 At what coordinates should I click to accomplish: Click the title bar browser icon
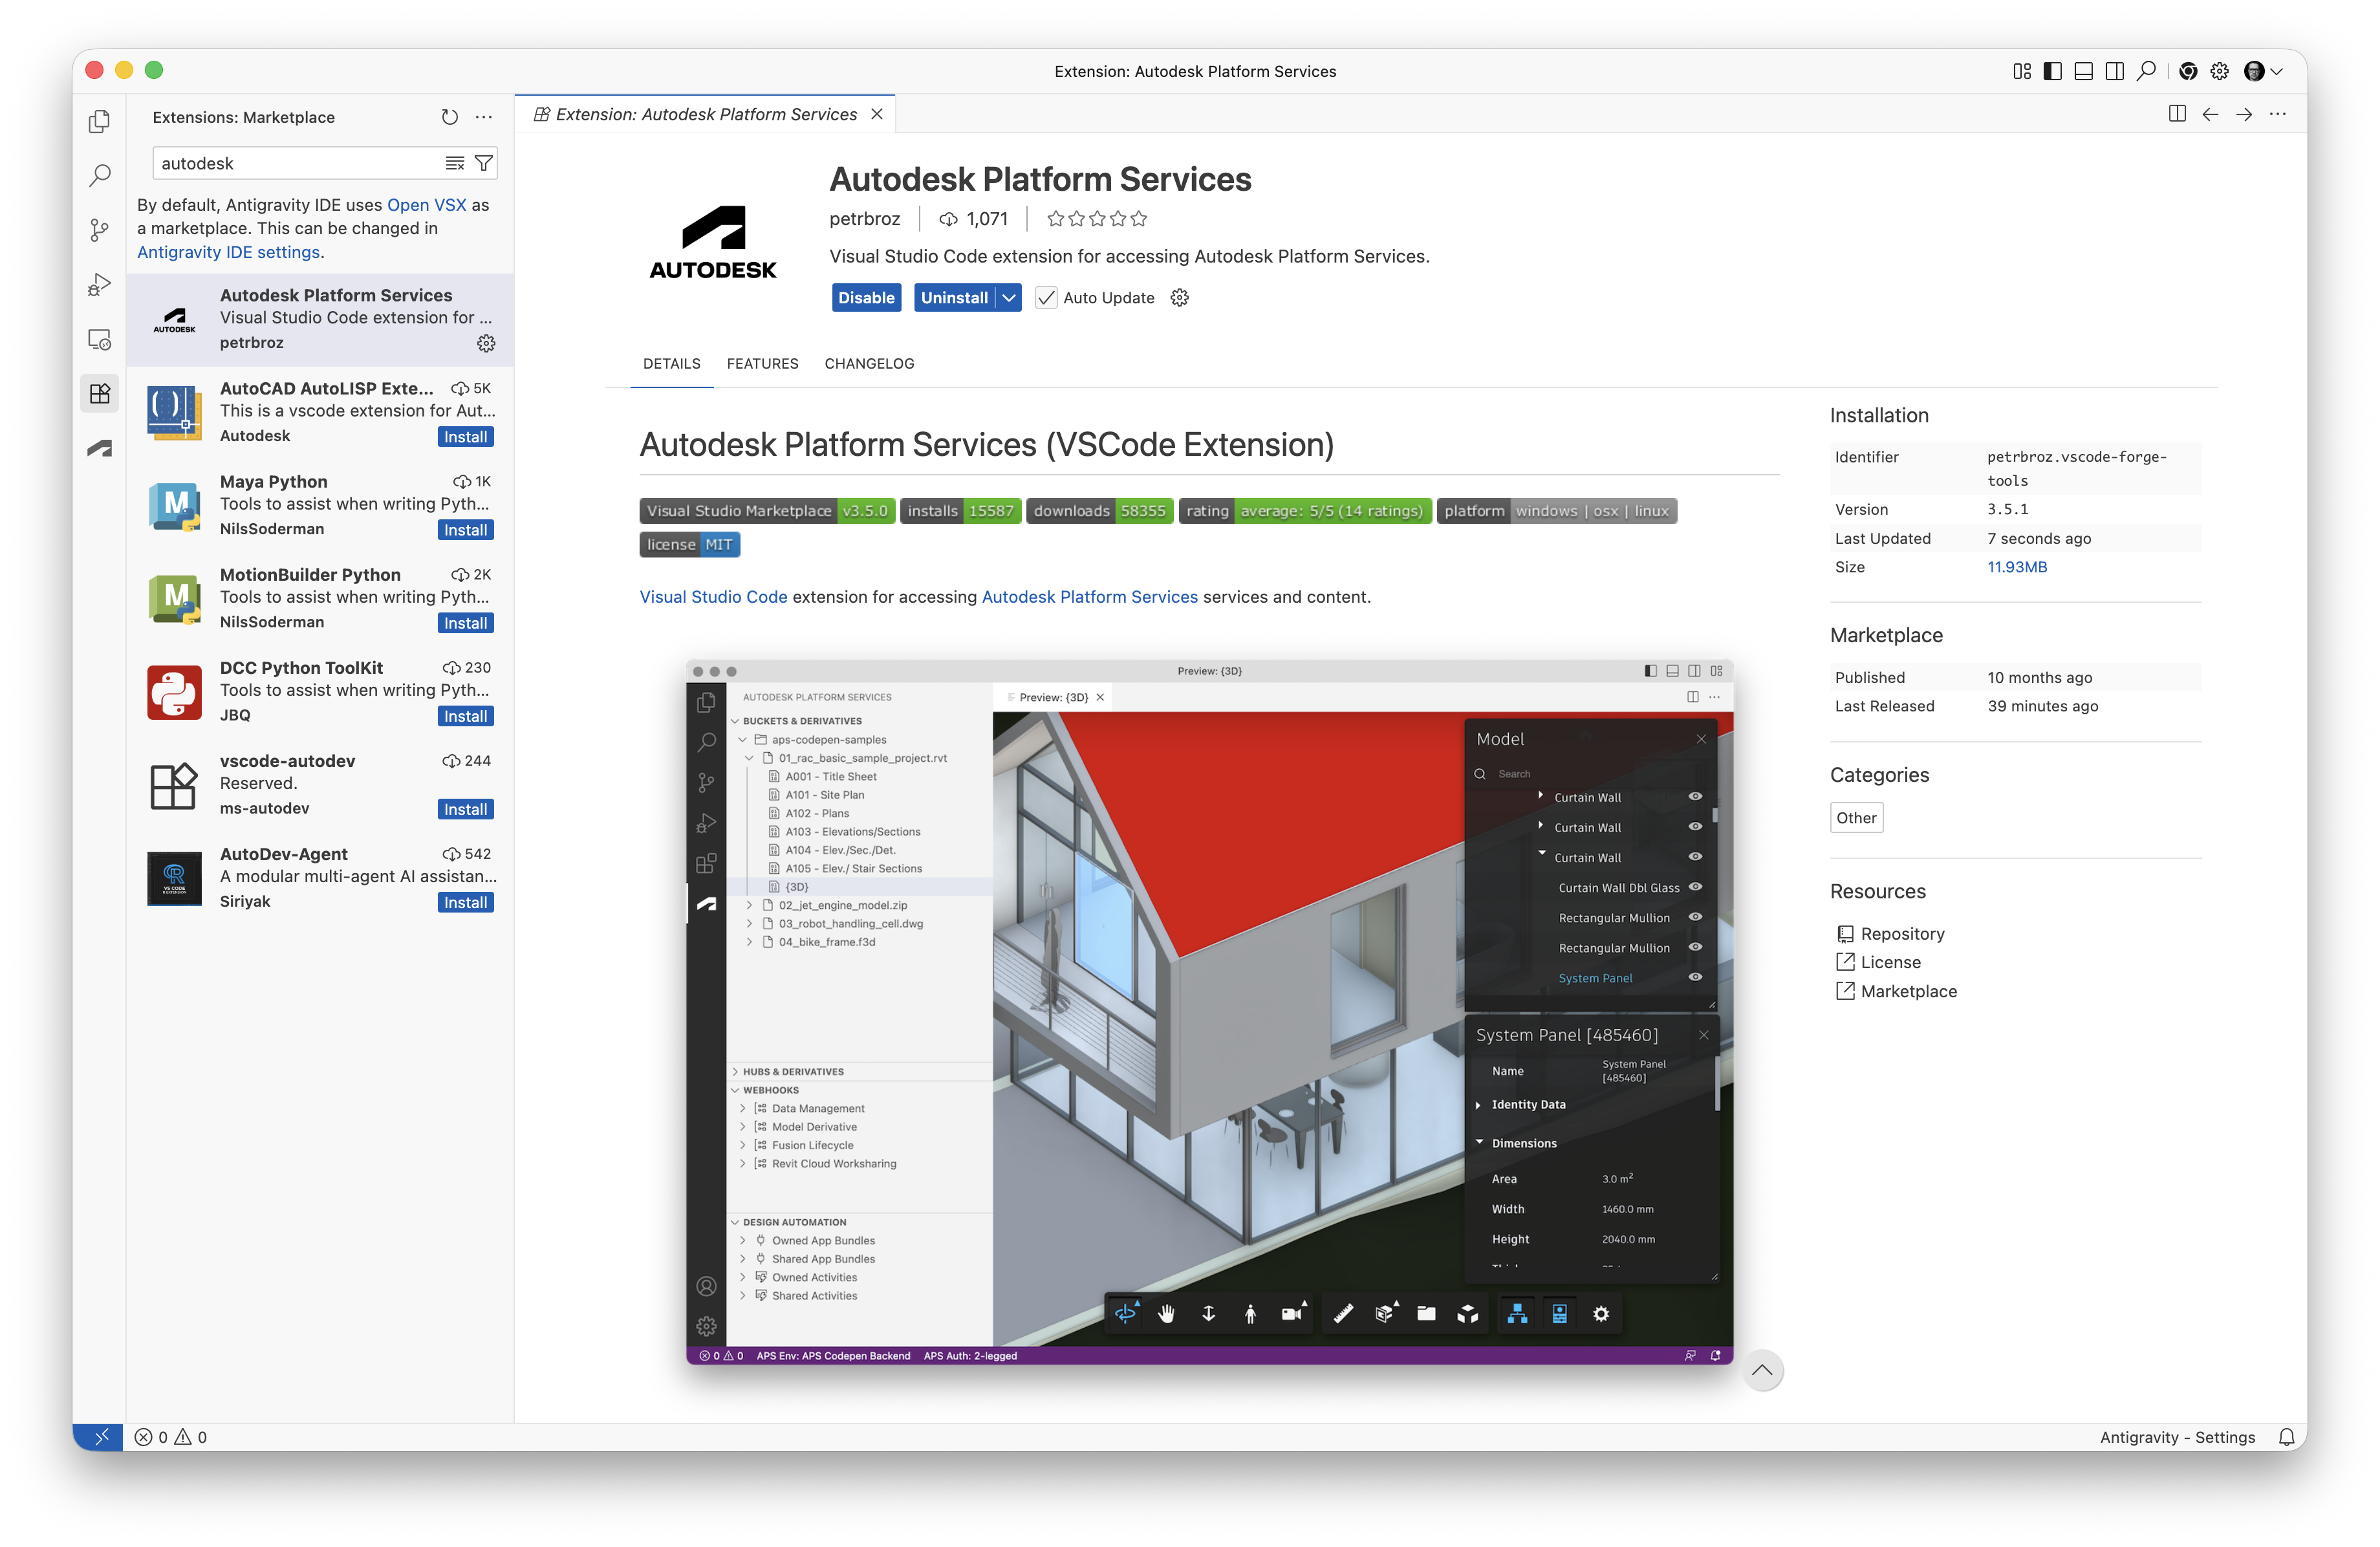click(2188, 71)
